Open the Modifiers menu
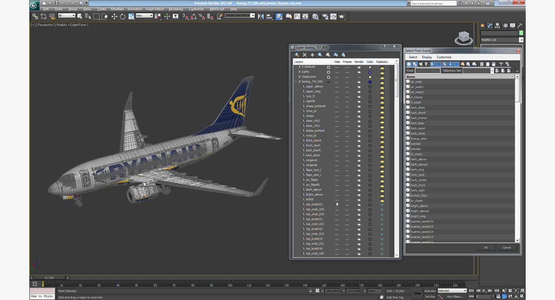555x300 pixels. point(117,9)
